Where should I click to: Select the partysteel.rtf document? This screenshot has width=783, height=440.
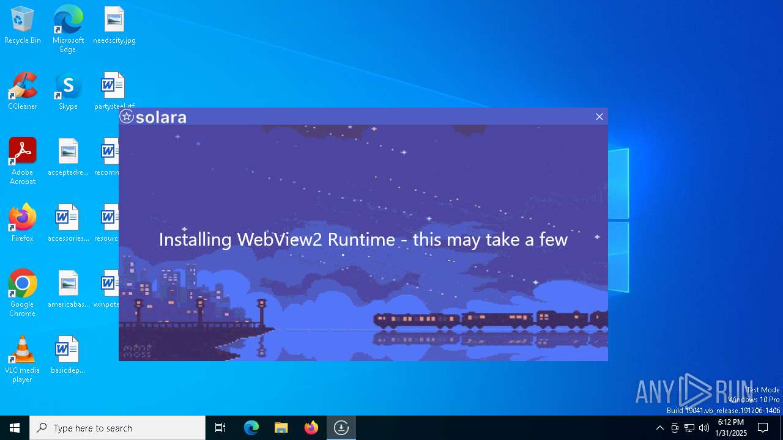(114, 90)
